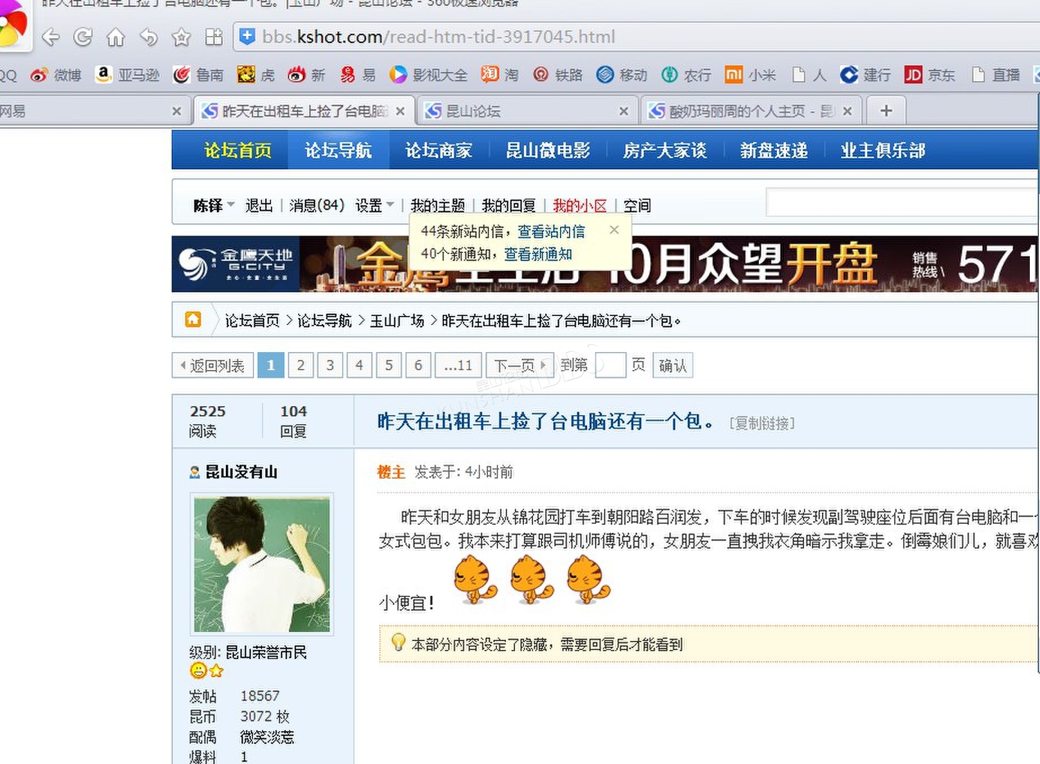The width and height of the screenshot is (1040, 764).
Task: Open a new browser tab with plus
Action: (886, 111)
